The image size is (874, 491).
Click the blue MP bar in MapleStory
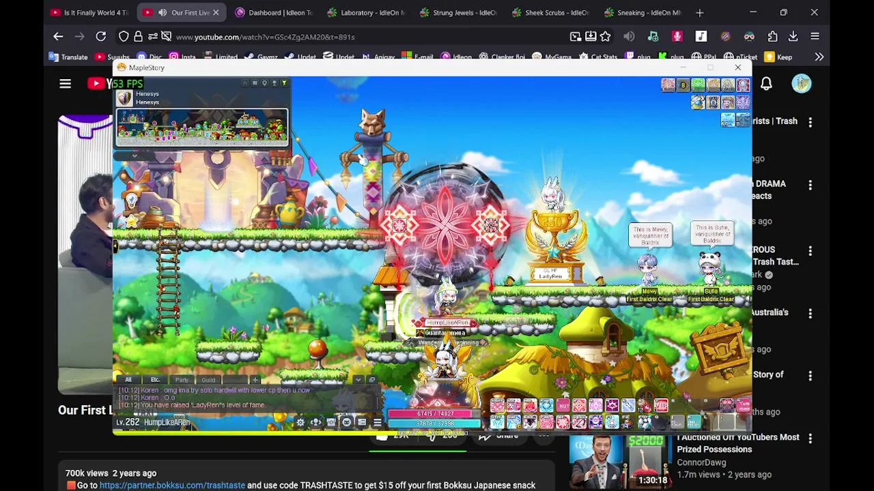[x=435, y=423]
